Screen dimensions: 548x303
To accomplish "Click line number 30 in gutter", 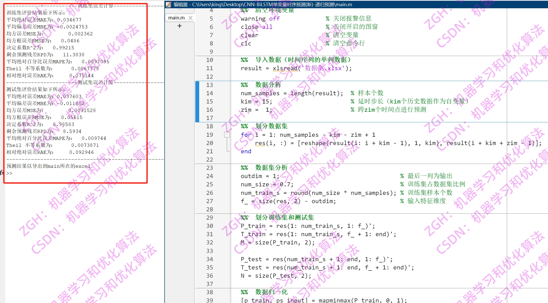I will click(209, 226).
